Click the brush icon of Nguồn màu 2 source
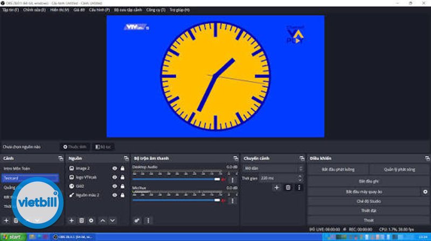The width and height of the screenshot is (431, 241). click(x=72, y=195)
